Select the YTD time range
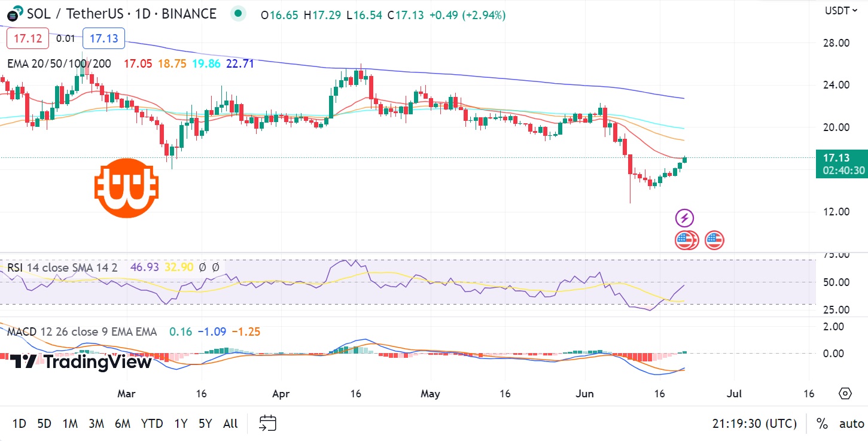This screenshot has height=441, width=868. tap(152, 424)
